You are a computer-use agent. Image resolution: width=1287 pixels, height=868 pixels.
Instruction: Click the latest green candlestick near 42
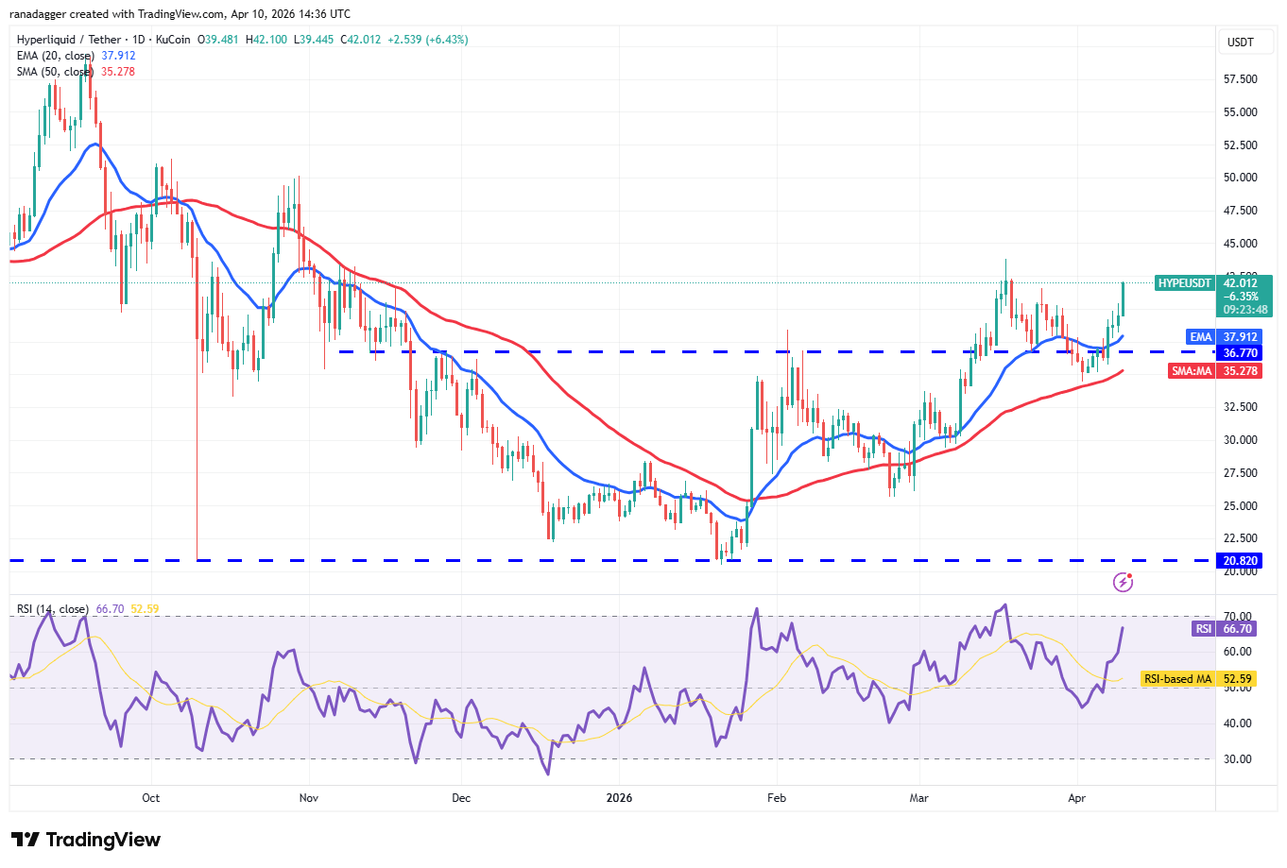1123,298
